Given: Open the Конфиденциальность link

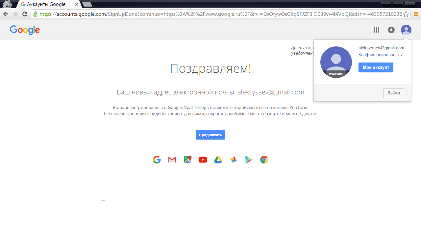Looking at the screenshot, I should (380, 55).
